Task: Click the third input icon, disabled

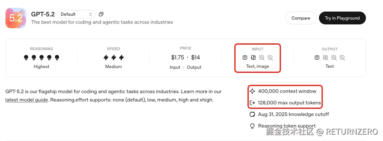Action: tap(262, 58)
